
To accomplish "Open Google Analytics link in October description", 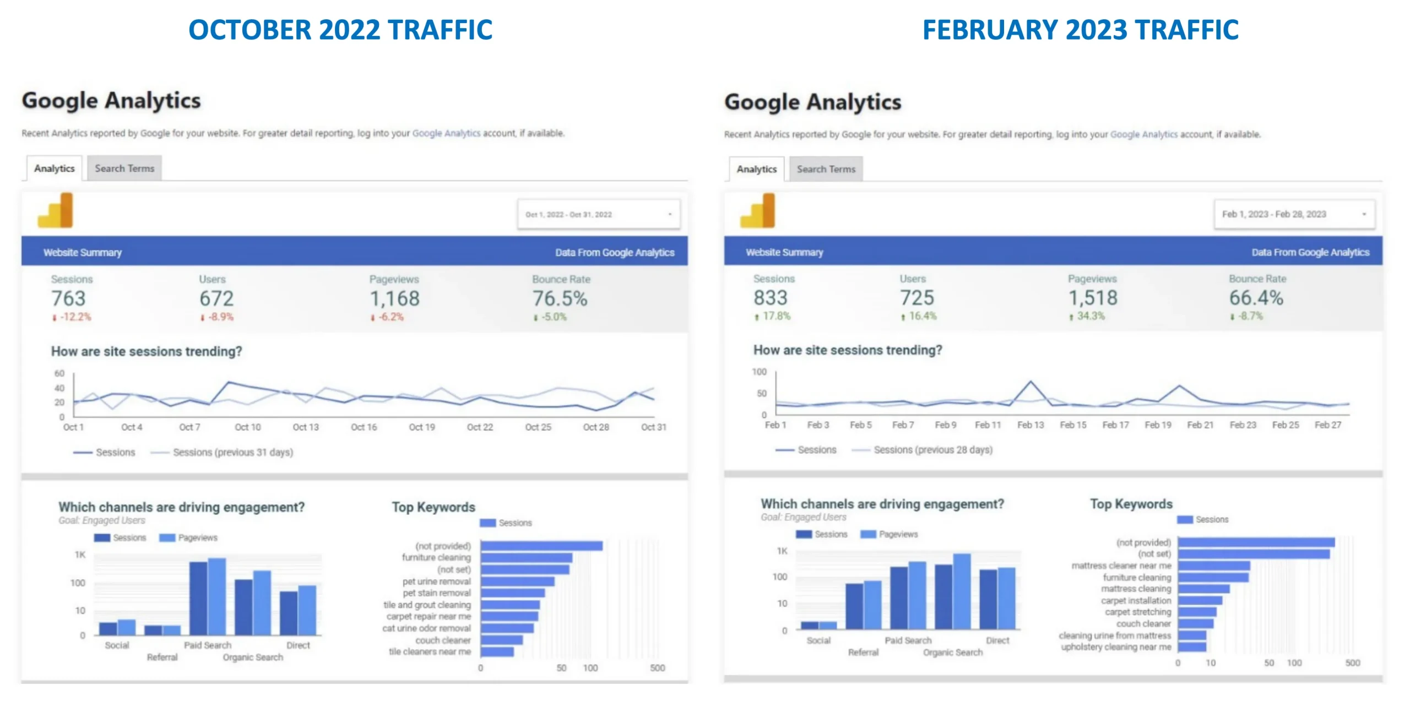I will click(x=446, y=133).
